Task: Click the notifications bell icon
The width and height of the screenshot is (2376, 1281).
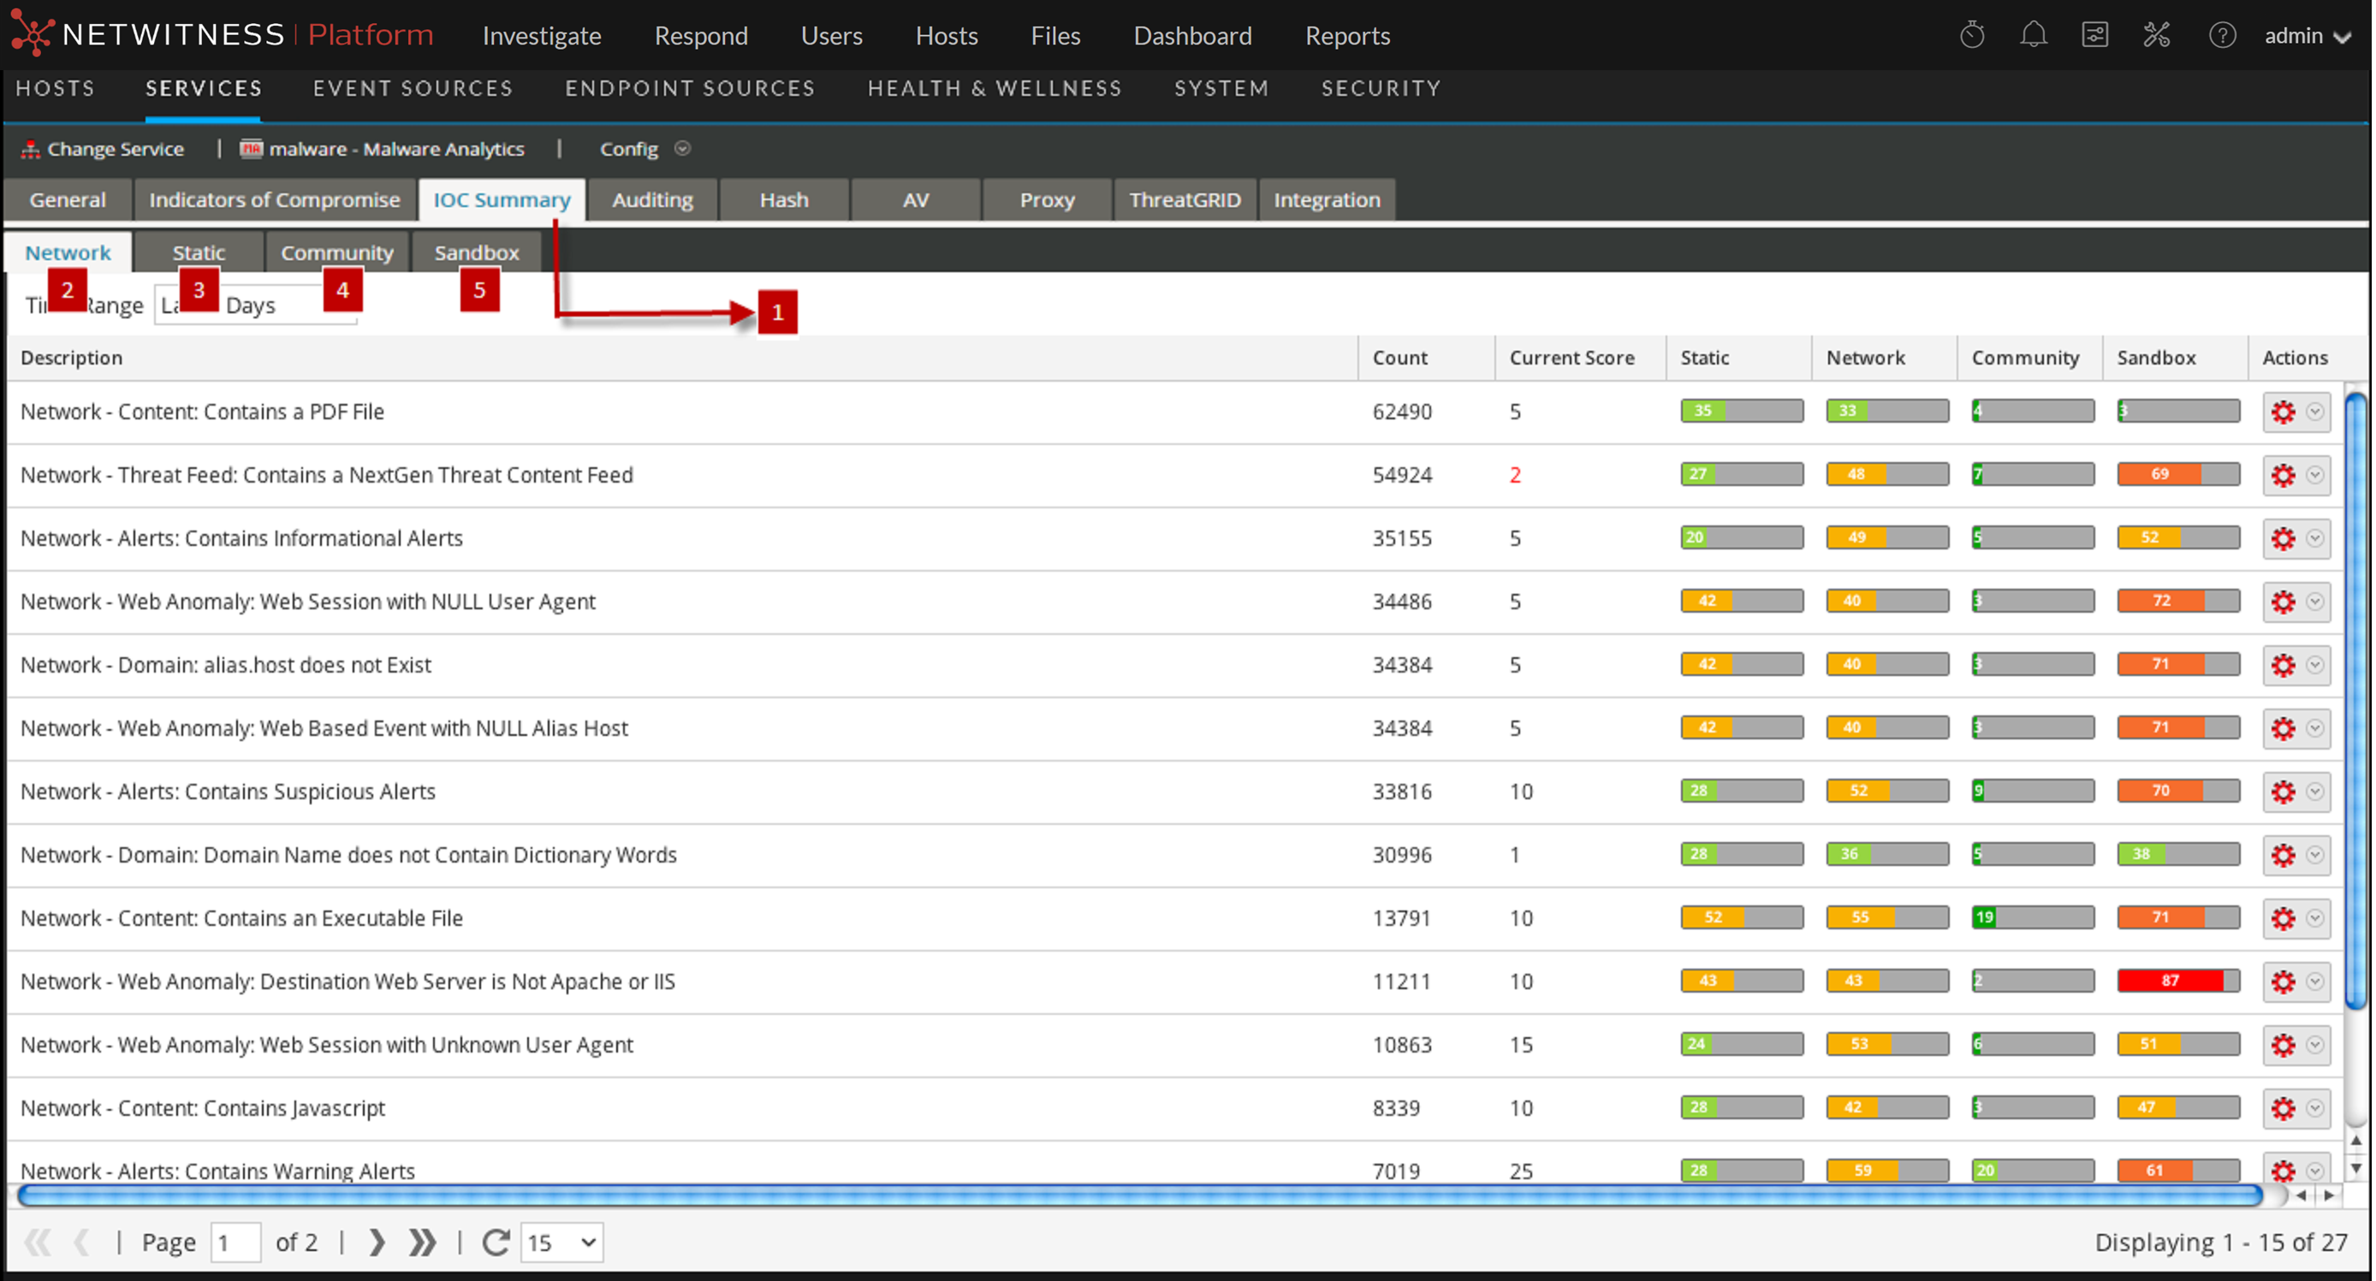Action: pyautogui.click(x=2033, y=36)
